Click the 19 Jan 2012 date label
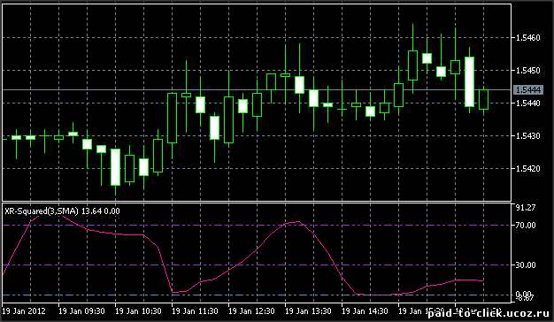554x322 pixels. click(x=24, y=311)
